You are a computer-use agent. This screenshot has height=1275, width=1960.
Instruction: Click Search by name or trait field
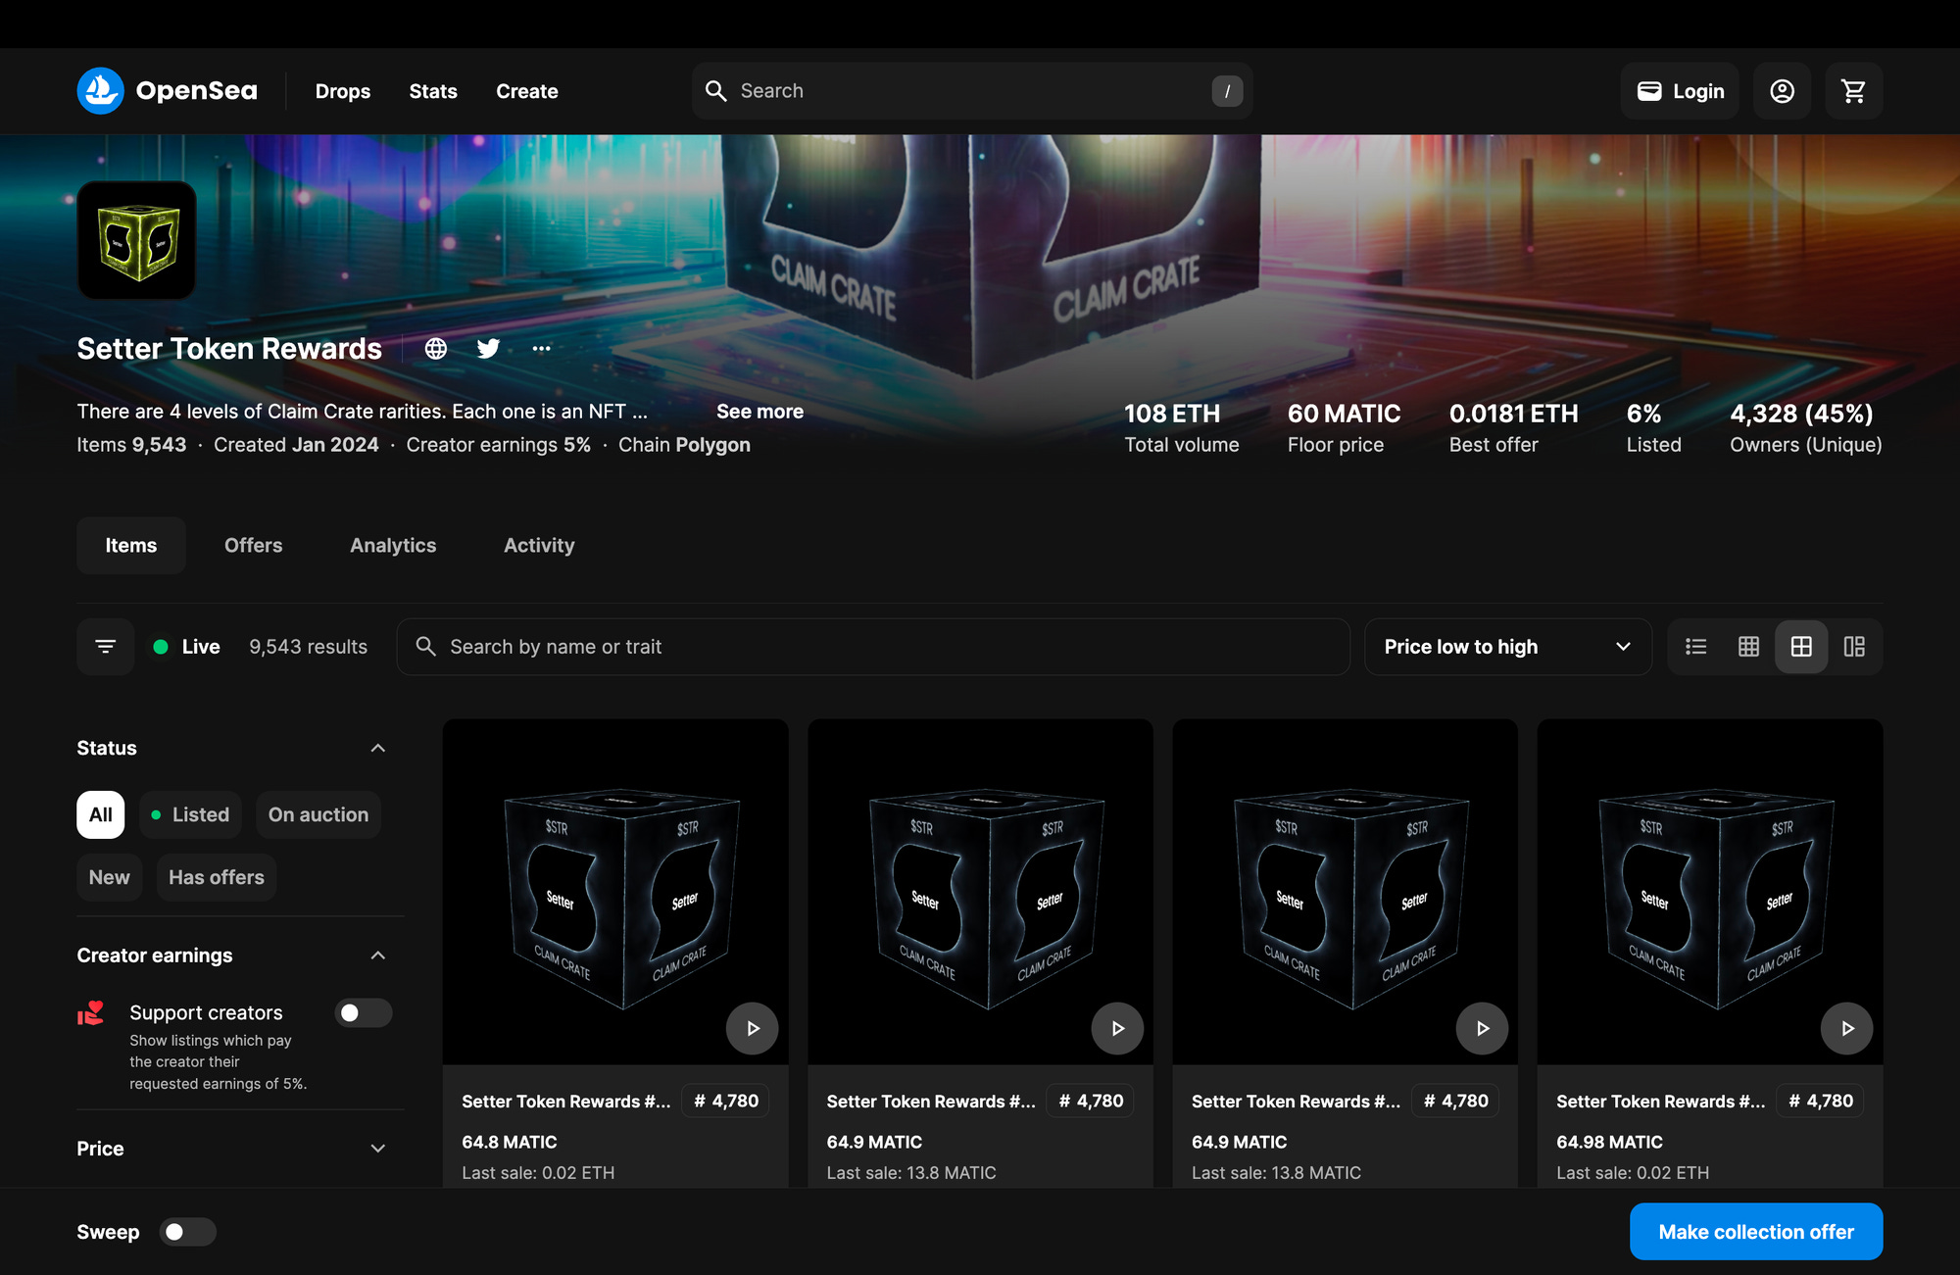tap(873, 647)
